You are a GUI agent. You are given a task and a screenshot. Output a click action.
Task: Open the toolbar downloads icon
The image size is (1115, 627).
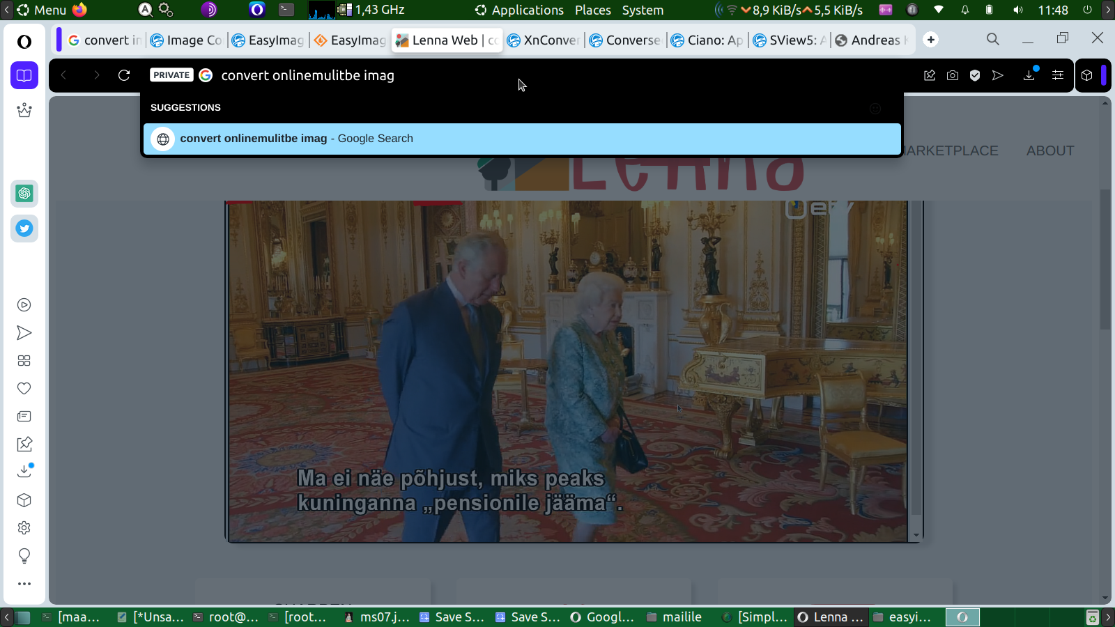click(1029, 75)
